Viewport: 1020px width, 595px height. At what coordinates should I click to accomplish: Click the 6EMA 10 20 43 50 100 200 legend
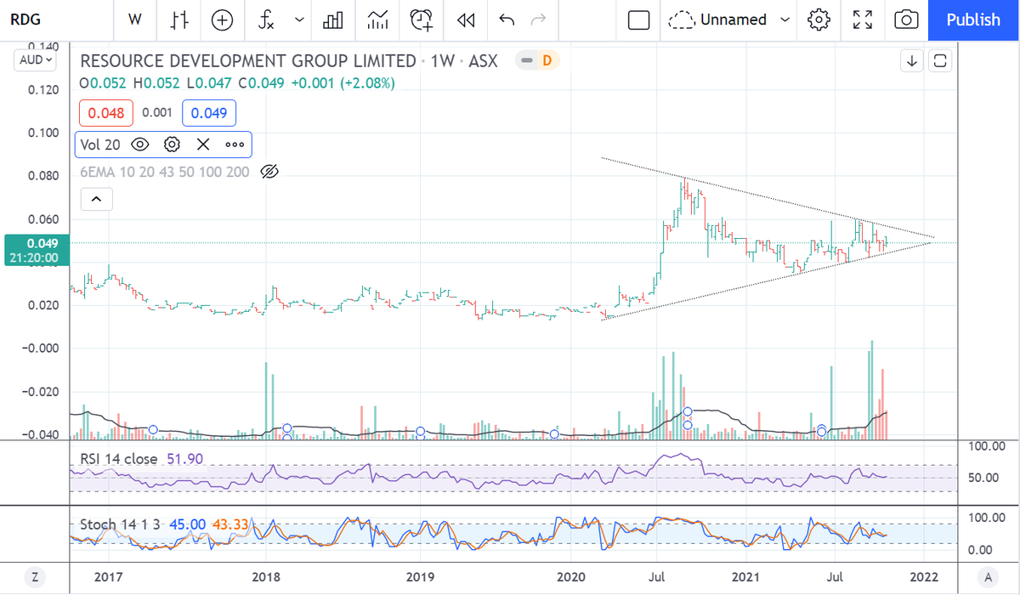(164, 172)
